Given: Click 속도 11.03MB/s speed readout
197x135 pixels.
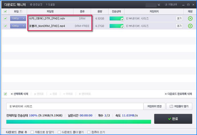Looking at the screenshot, I should pyautogui.click(x=126, y=115).
